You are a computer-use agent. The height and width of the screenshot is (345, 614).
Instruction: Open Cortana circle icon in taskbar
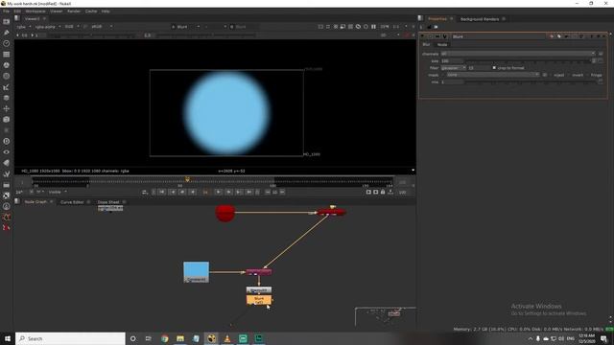(132, 338)
